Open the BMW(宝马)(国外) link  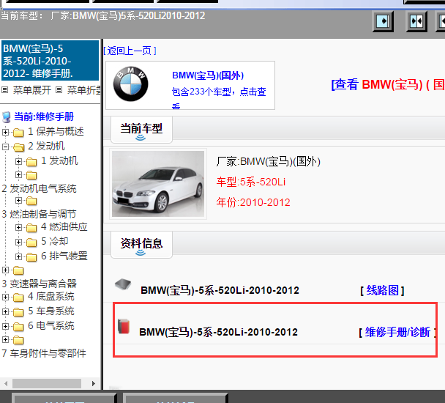(208, 75)
